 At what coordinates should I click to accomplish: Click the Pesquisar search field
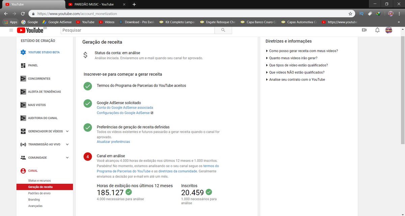(x=138, y=30)
